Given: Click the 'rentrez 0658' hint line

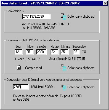Looking at the screenshot, I should click(21, 100).
